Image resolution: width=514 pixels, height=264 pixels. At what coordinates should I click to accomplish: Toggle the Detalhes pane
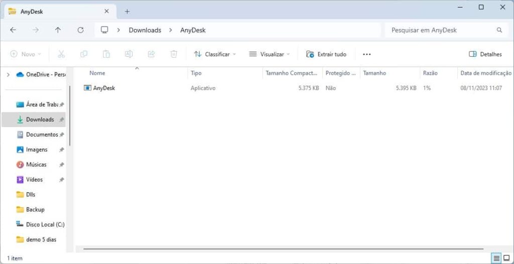click(485, 54)
